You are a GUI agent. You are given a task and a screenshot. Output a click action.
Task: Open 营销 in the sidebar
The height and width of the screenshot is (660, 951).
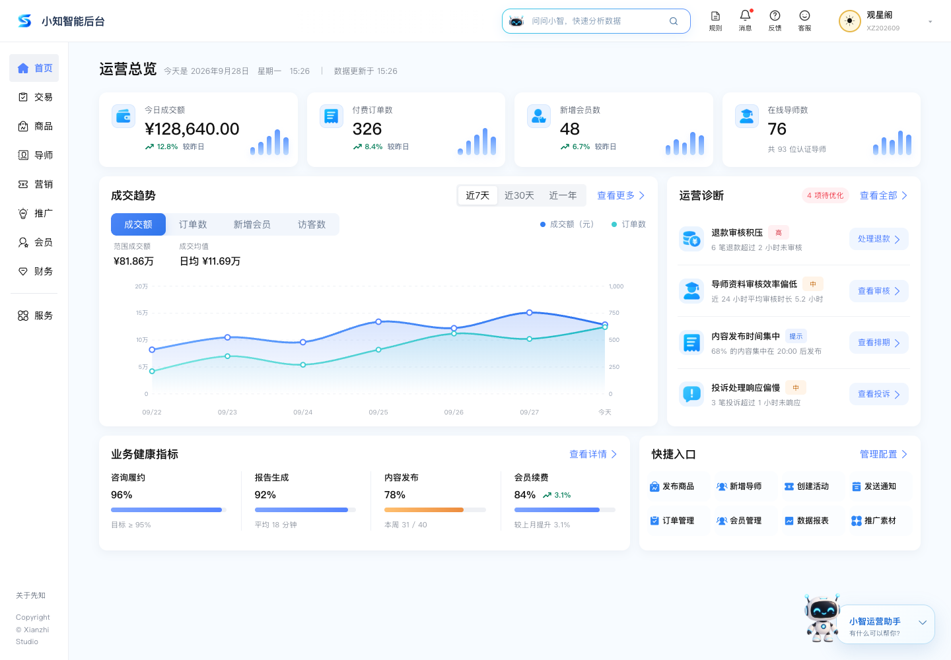(x=34, y=184)
